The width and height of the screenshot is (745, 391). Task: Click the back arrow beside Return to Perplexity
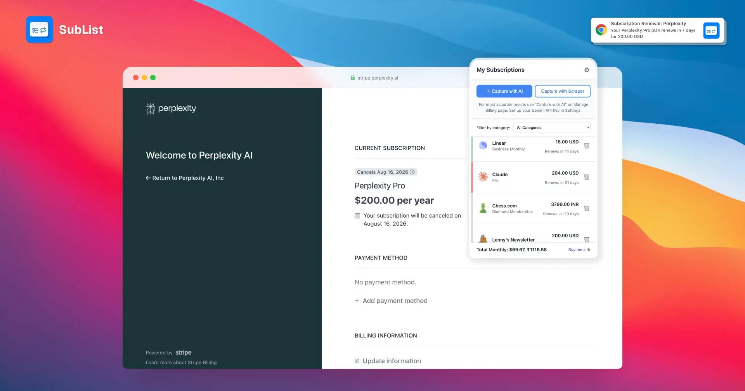[x=148, y=178]
